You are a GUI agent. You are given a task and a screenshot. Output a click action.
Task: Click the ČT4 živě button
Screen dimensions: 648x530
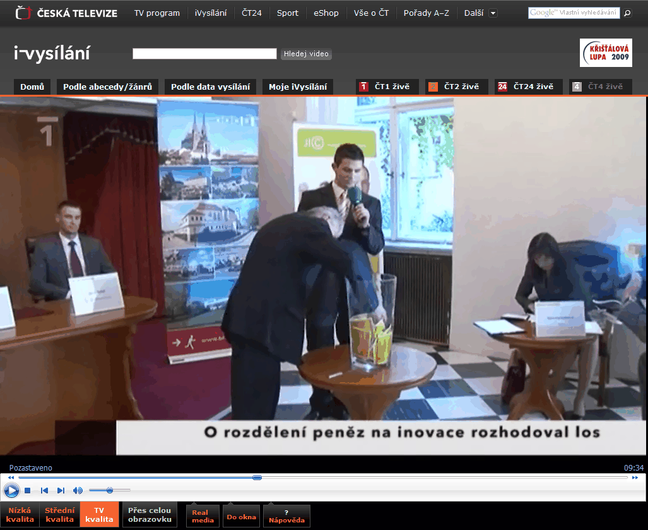coord(601,87)
